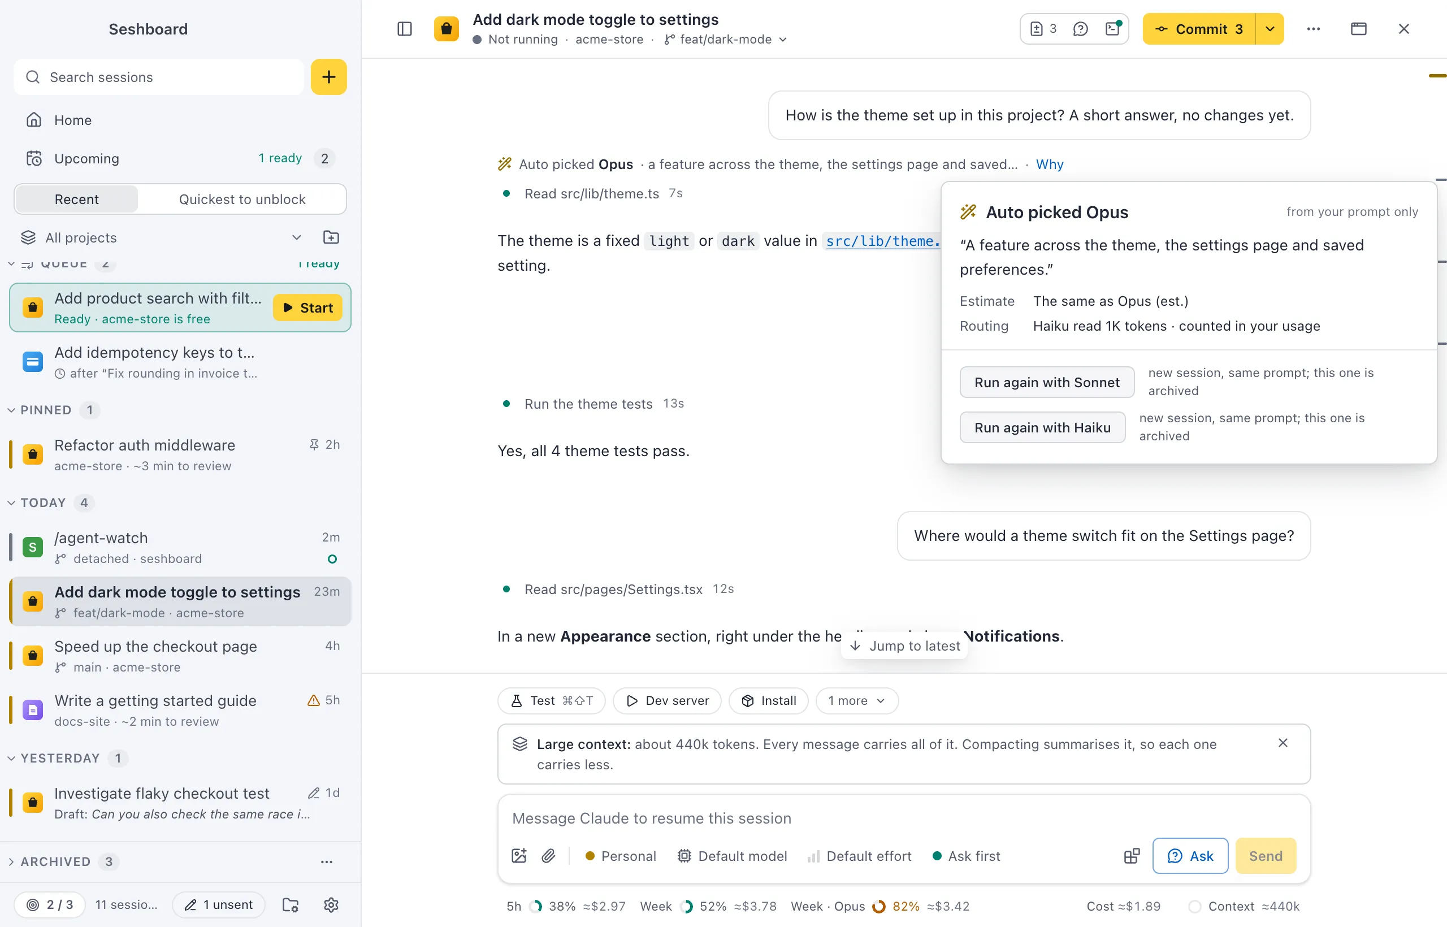Click the Why link

click(x=1049, y=164)
